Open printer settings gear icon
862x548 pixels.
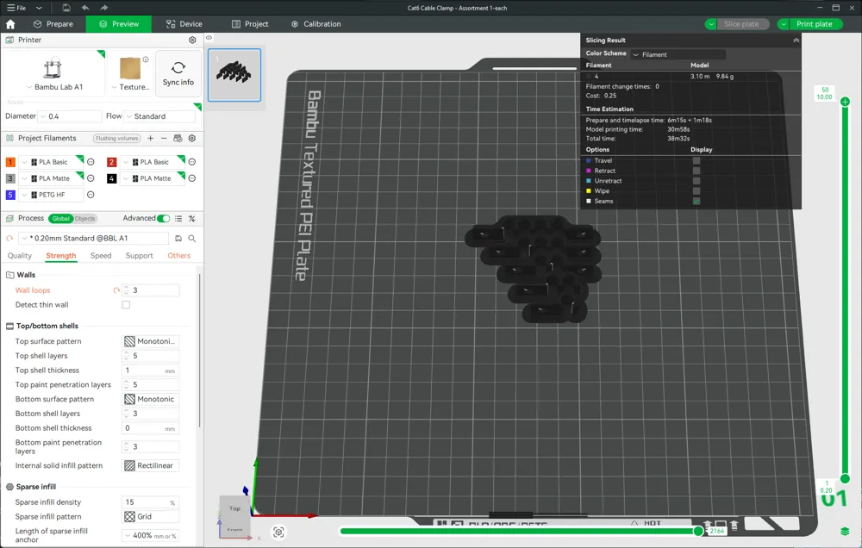click(x=192, y=40)
